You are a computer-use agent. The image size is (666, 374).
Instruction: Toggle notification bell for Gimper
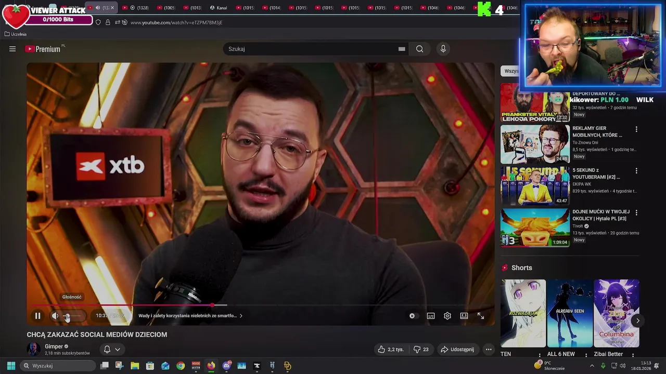coord(107,350)
